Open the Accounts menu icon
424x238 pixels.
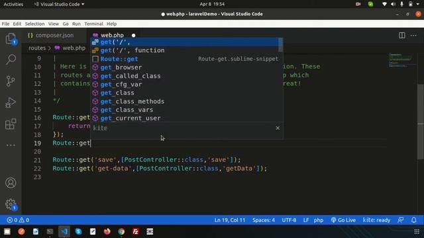coord(11,183)
